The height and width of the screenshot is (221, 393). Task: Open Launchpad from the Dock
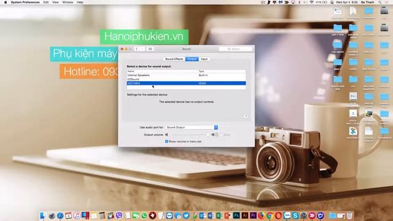(52, 215)
